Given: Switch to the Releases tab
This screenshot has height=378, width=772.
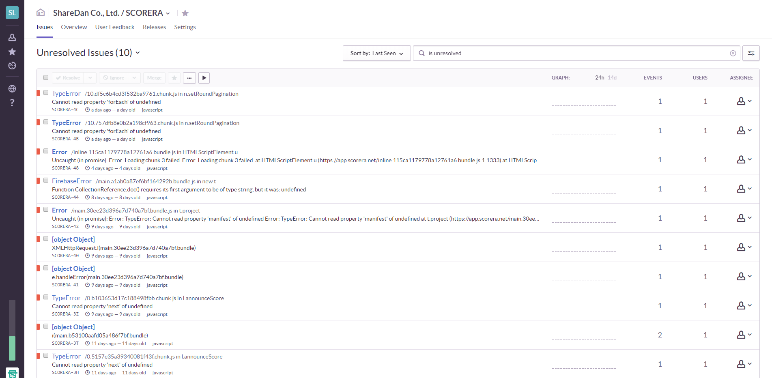Looking at the screenshot, I should (154, 27).
